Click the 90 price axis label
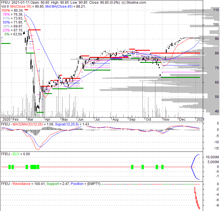Viewport: 220px width, 211px height. (x=217, y=39)
